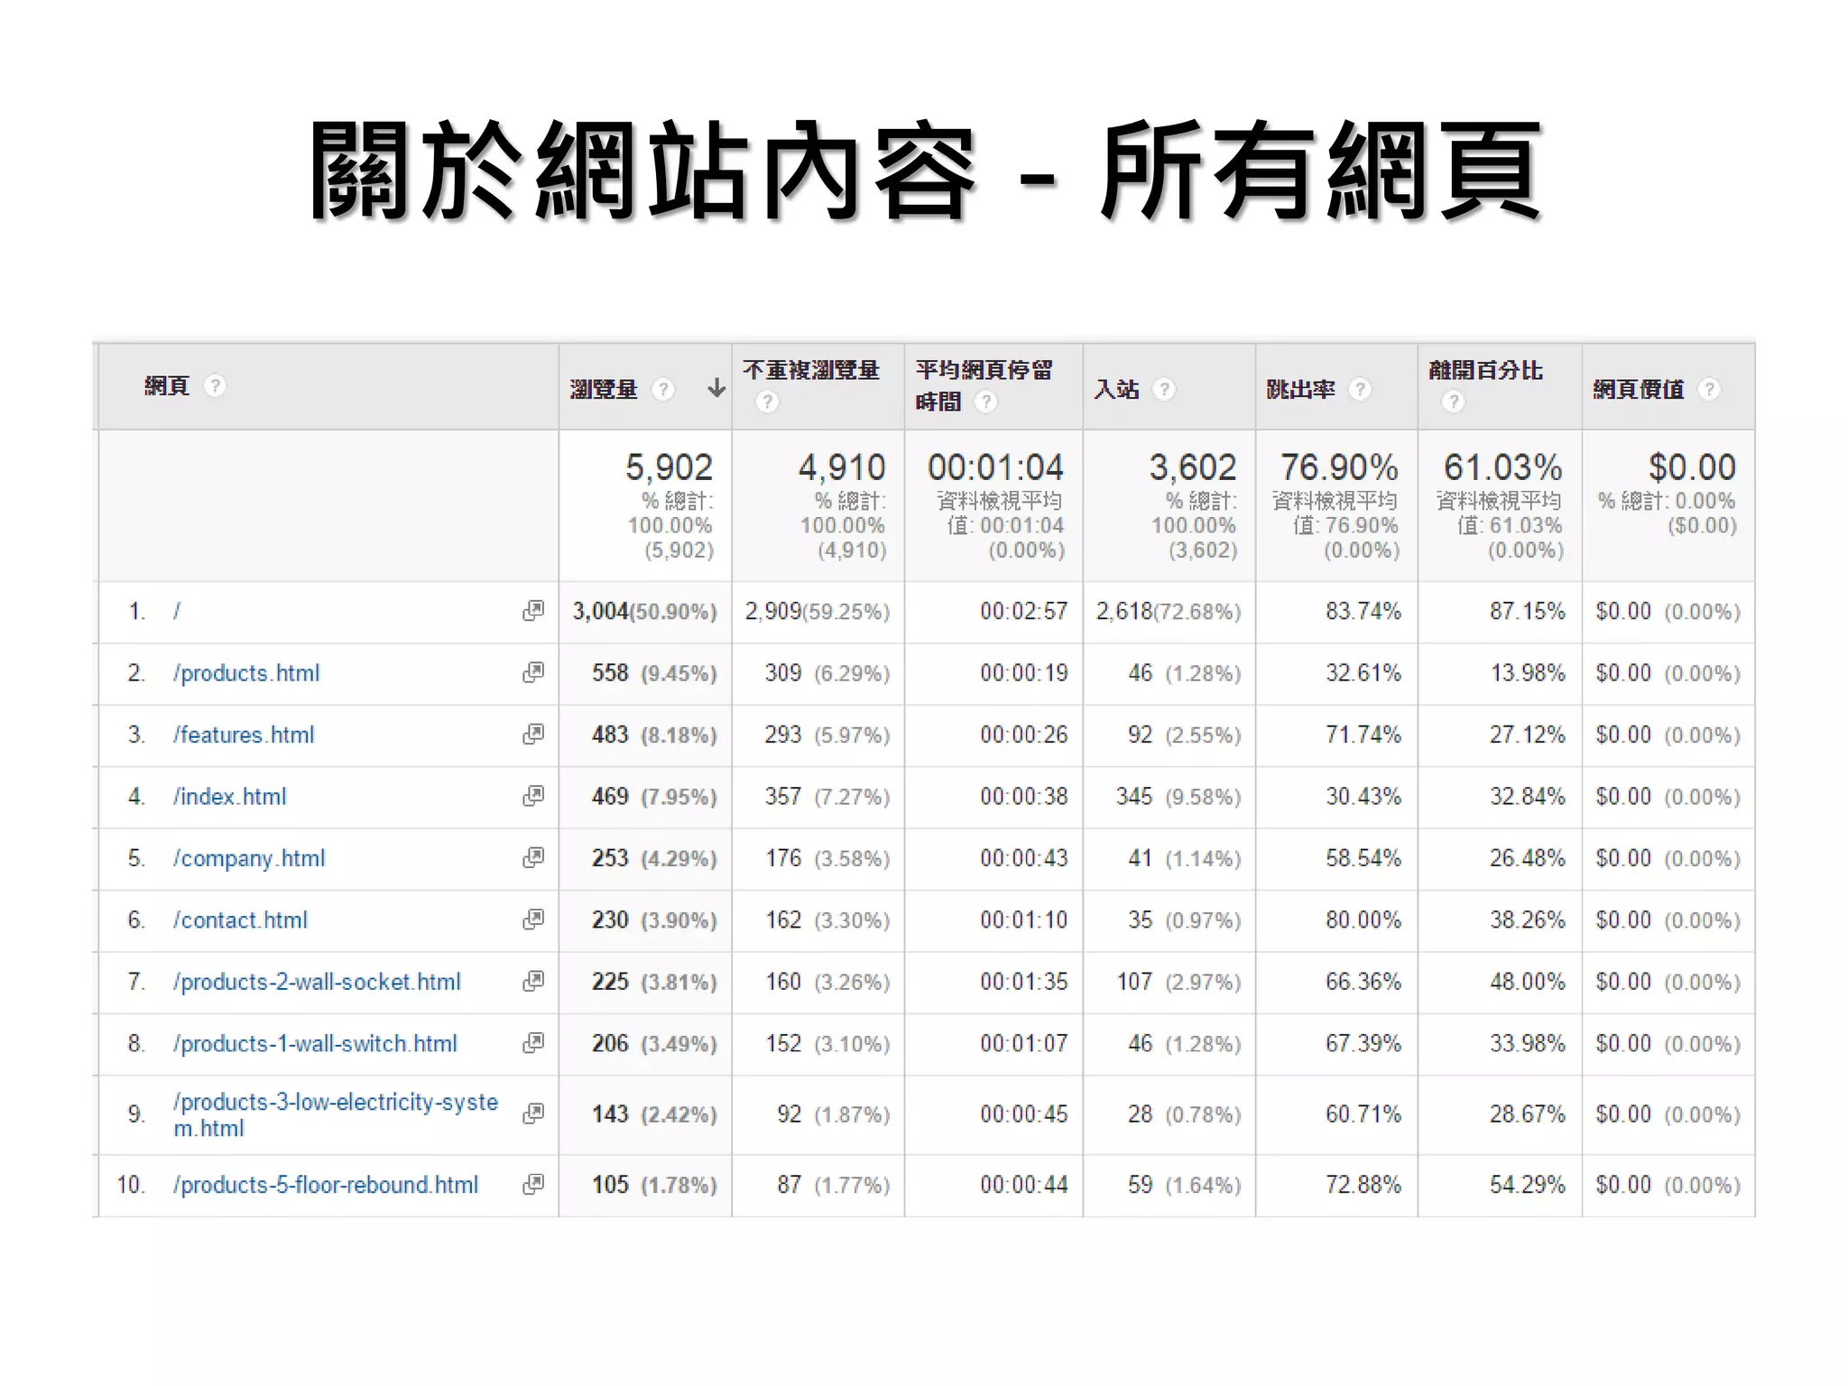This screenshot has height=1386, width=1848.
Task: Sort by 離開百分比 column header
Action: point(1485,370)
